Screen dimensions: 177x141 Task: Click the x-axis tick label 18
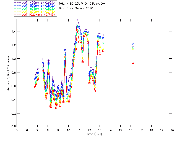(151, 130)
